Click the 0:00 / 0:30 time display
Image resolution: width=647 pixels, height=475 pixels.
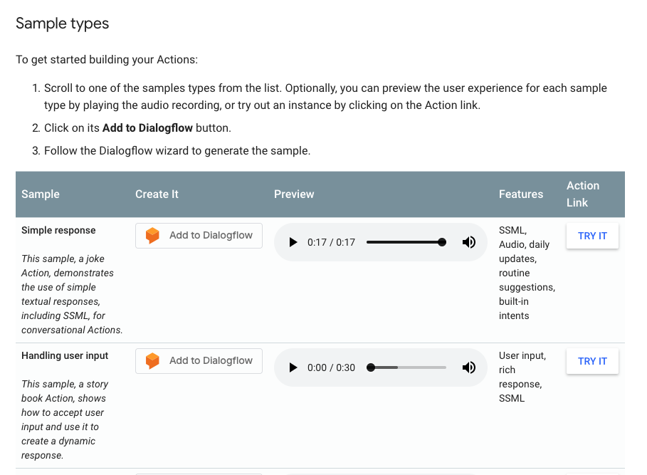[331, 367]
